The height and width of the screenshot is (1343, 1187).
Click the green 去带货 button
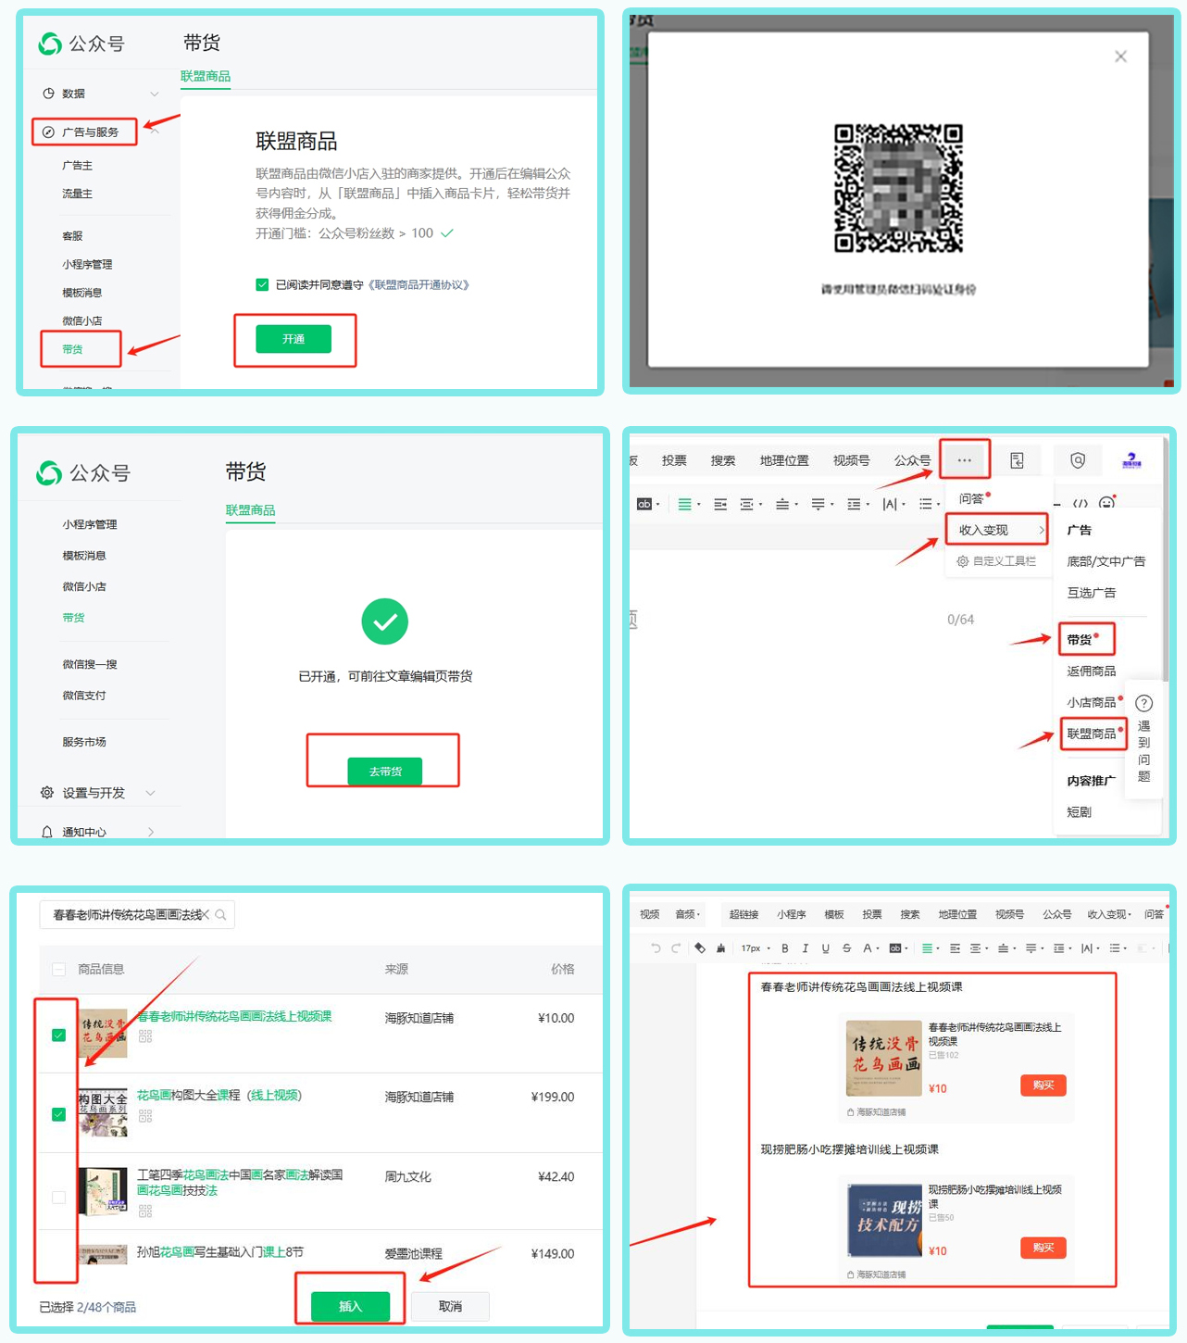tap(385, 772)
